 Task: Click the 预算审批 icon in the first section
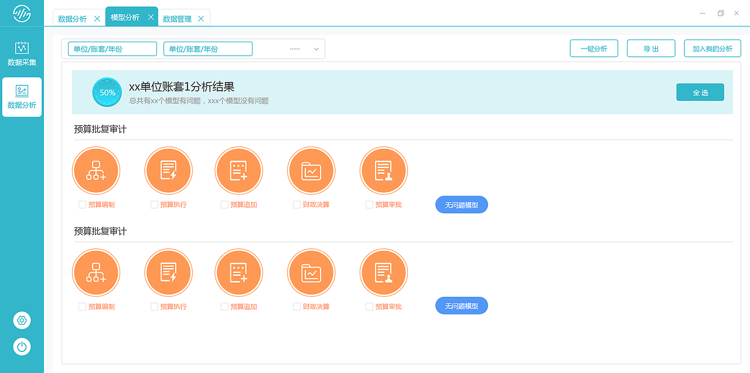[384, 171]
